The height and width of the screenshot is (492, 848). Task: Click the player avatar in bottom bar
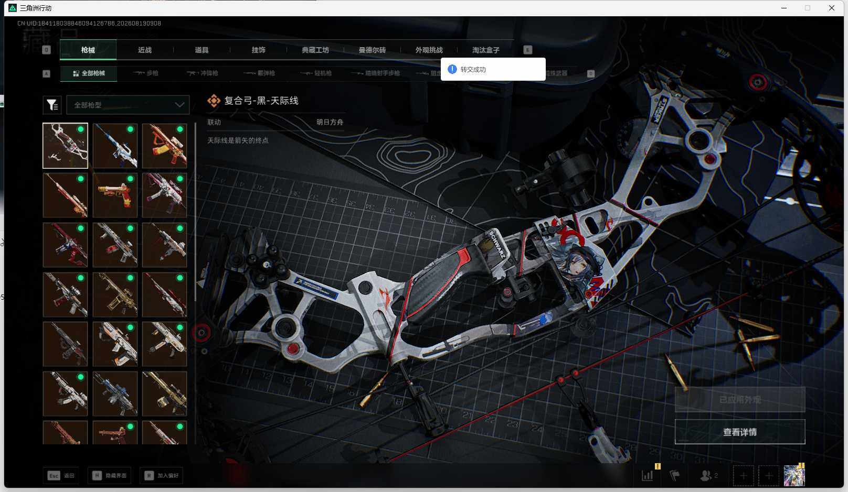point(794,476)
